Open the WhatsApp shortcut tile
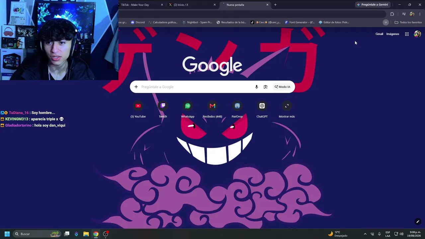 188,110
